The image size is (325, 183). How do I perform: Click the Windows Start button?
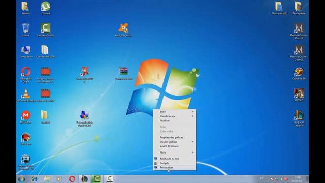click(x=21, y=179)
